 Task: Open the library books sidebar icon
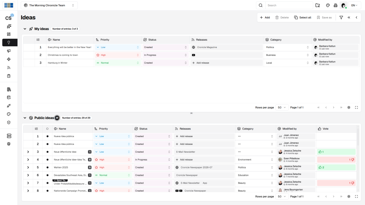coord(9,89)
